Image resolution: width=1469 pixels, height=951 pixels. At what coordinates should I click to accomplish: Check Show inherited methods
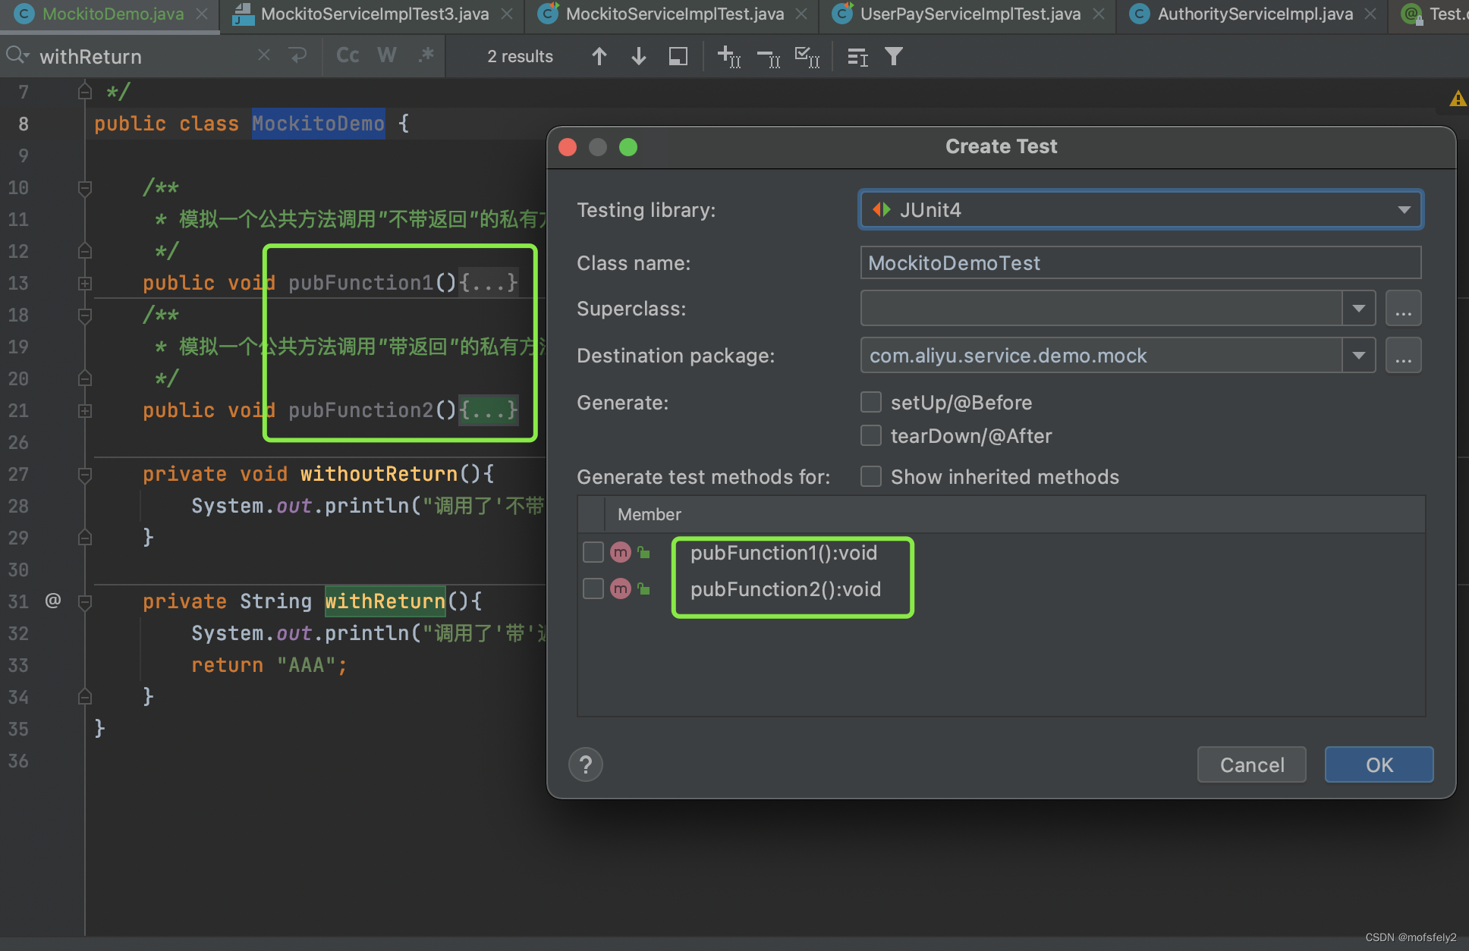[x=871, y=476]
